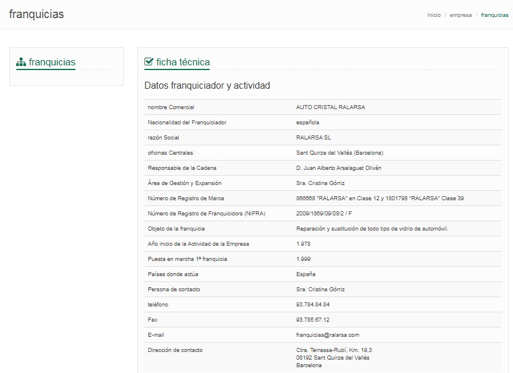Select 'Sra. Cristina Górriz' in the Área de Gestión row
Screen dimensions: 513x373
click(320, 183)
